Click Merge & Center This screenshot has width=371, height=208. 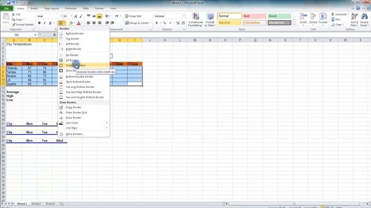[x=137, y=23]
